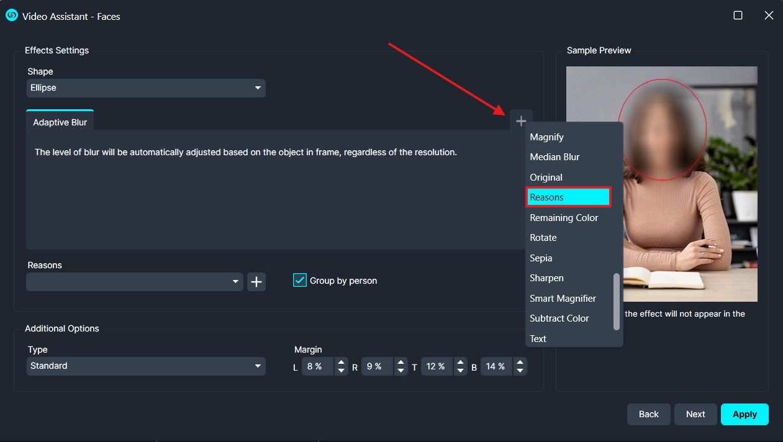The image size is (783, 442).
Task: Maximize the Video Assistant window
Action: click(738, 16)
